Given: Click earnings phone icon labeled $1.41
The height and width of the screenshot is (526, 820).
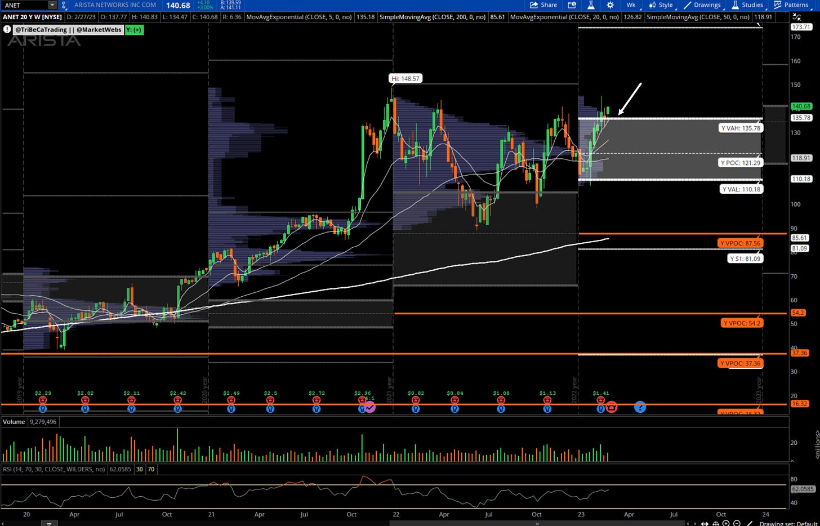Looking at the screenshot, I should pyautogui.click(x=601, y=400).
